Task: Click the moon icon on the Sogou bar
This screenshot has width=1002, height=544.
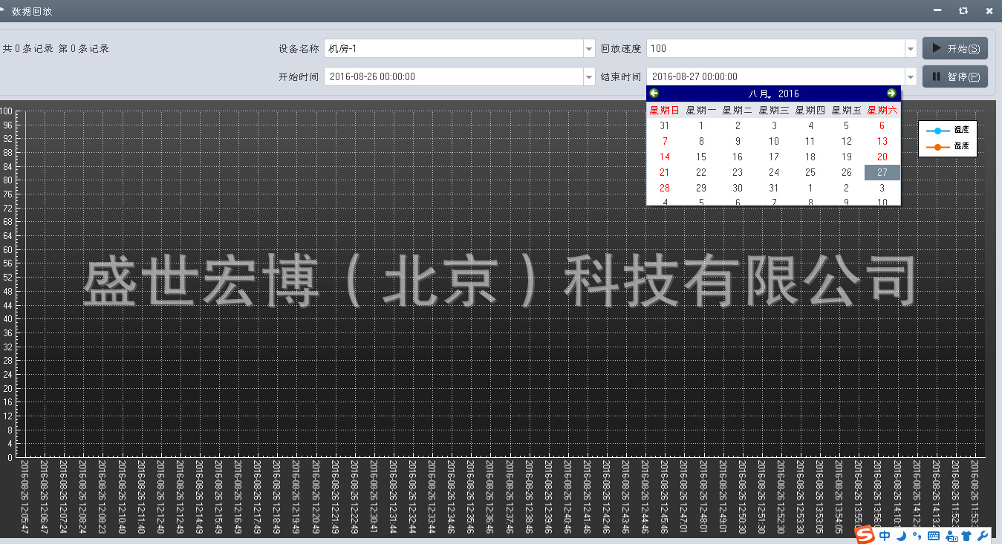Action: (x=901, y=535)
